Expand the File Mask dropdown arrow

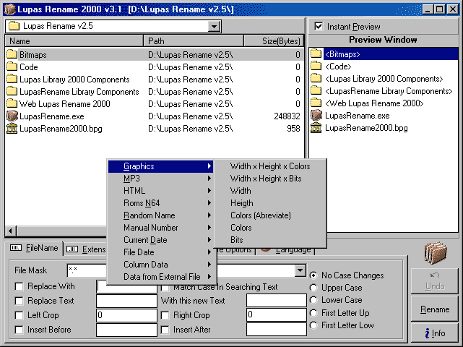coord(300,270)
